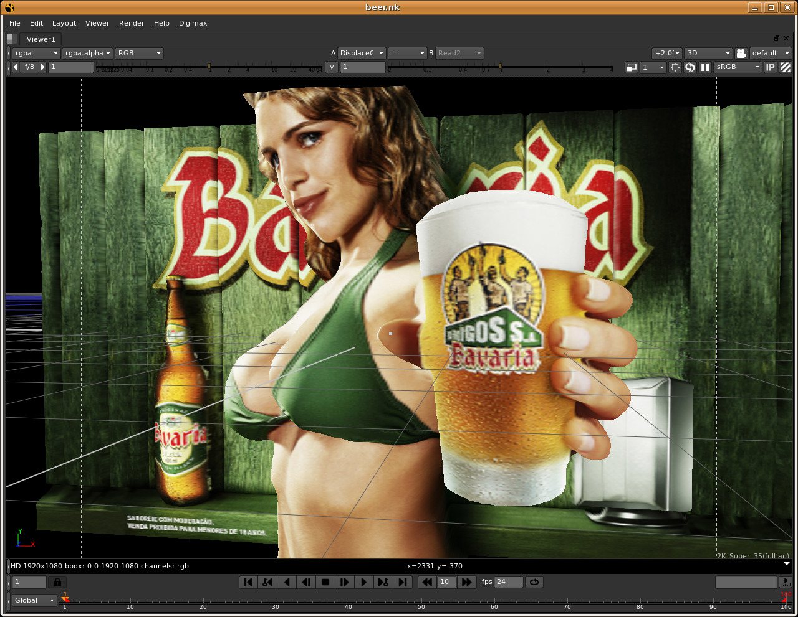Open the File menu
Screen dimensions: 798x617
pyautogui.click(x=15, y=23)
